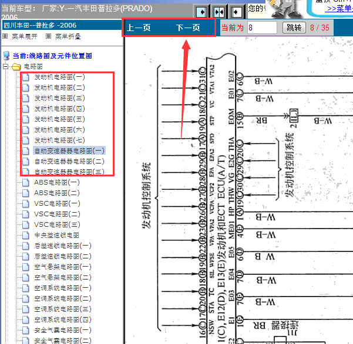Viewport: 353px width, 344px height.
Task: Click the center-split arrows icon
Action: [x=219, y=12]
